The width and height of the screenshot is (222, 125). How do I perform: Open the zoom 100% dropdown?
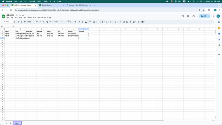pos(31,22)
